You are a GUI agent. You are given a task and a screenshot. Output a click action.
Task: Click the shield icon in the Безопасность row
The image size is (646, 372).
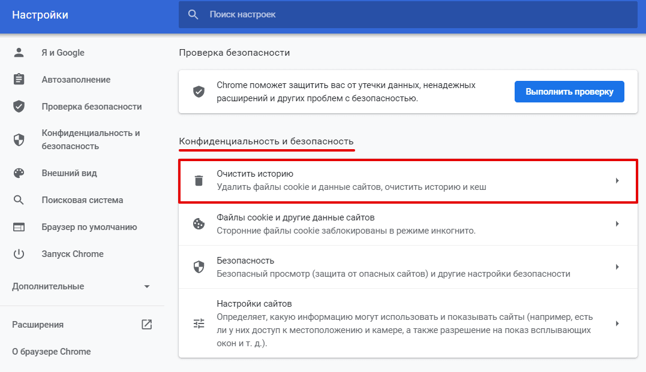point(199,267)
